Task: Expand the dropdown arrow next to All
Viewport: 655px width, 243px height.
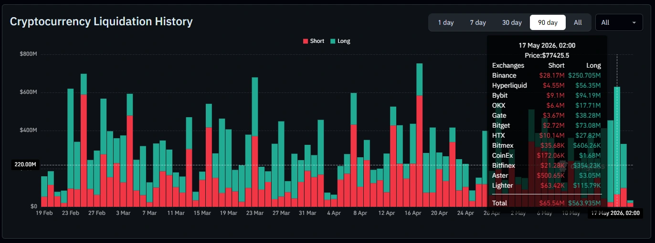Action: [634, 22]
